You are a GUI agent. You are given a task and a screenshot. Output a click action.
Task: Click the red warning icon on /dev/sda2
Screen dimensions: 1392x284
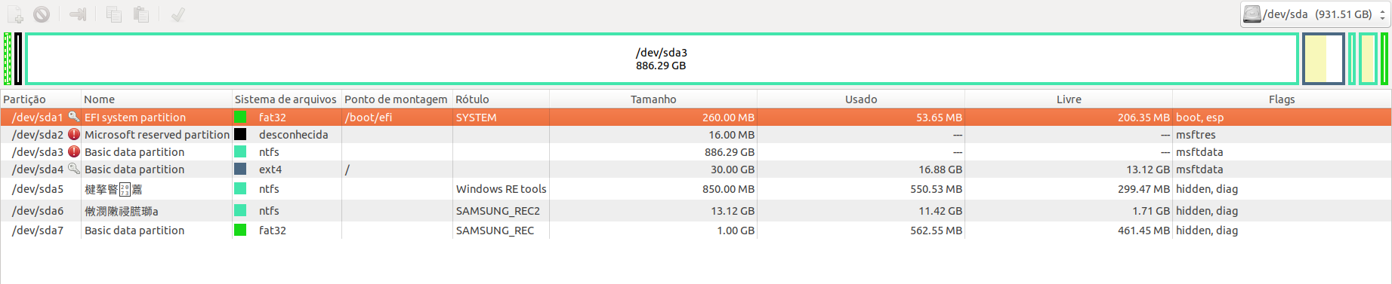click(74, 134)
